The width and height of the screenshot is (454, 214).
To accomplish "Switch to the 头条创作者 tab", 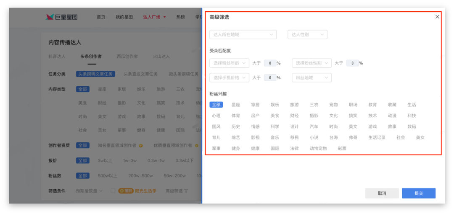I will (x=91, y=57).
